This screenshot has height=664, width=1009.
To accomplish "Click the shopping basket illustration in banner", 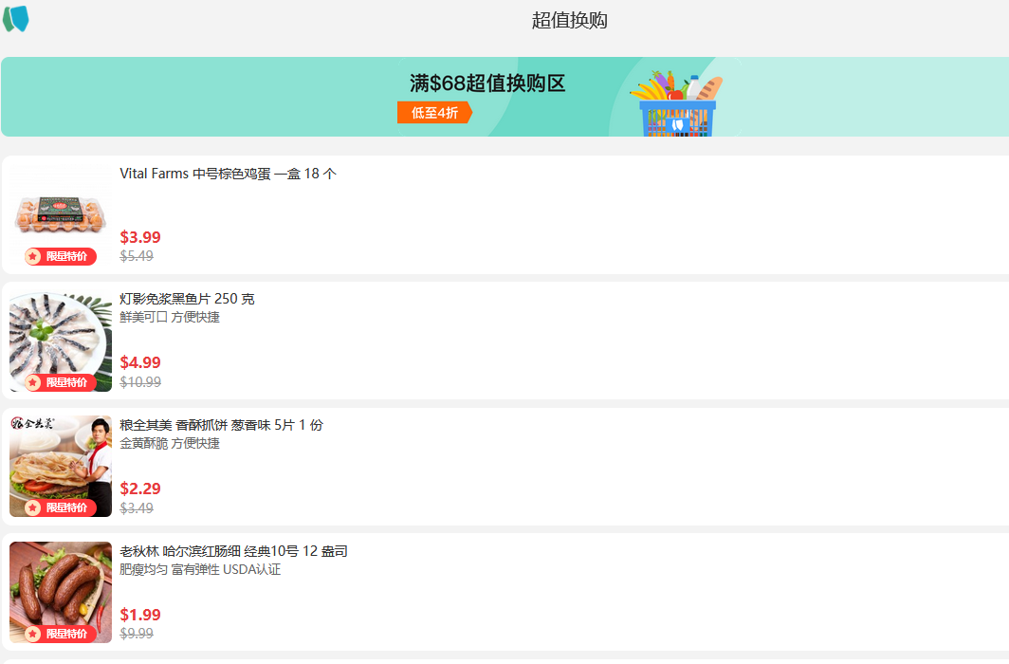I will (677, 103).
